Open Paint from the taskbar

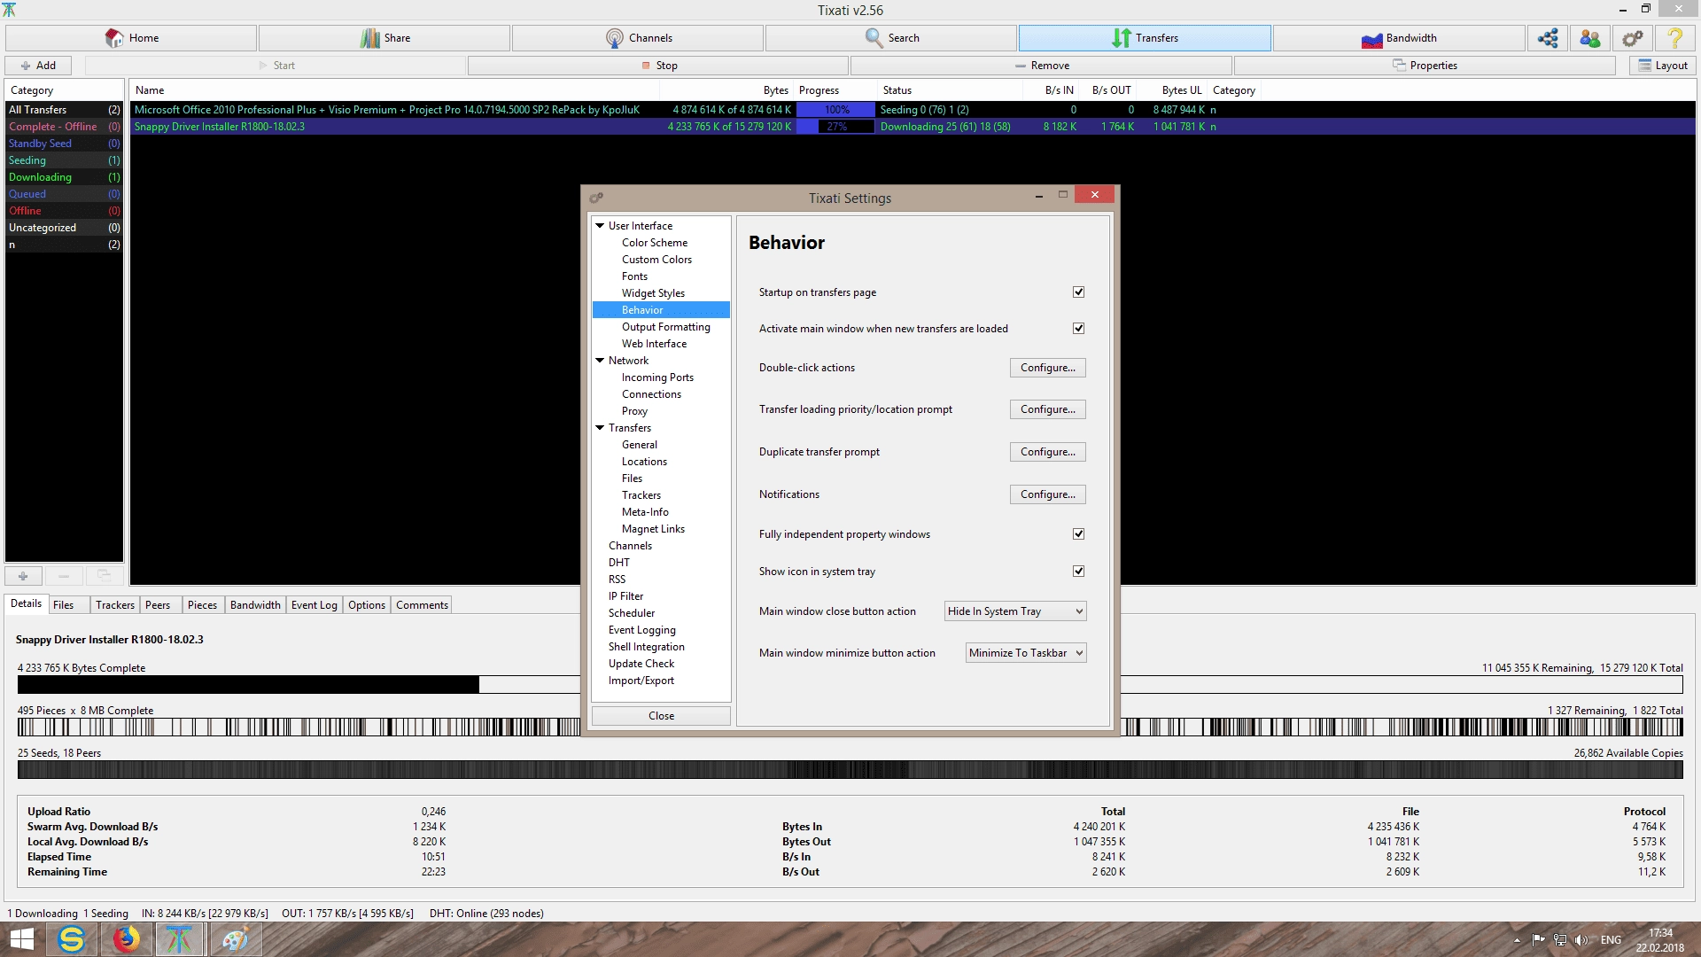pos(235,939)
